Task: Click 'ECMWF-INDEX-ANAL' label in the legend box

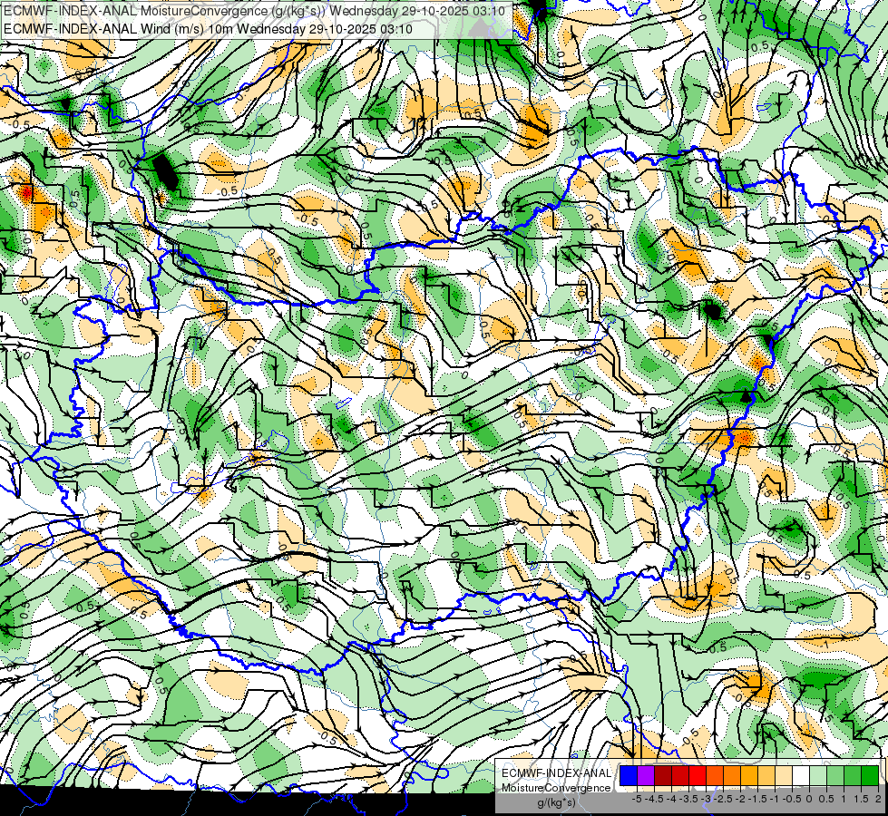Action: click(x=556, y=773)
